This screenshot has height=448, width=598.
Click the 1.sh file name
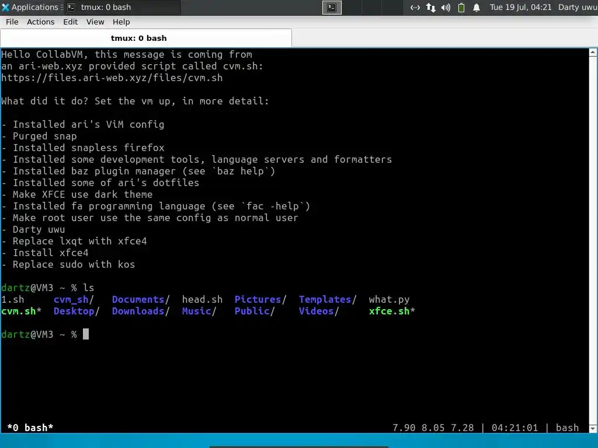point(13,299)
